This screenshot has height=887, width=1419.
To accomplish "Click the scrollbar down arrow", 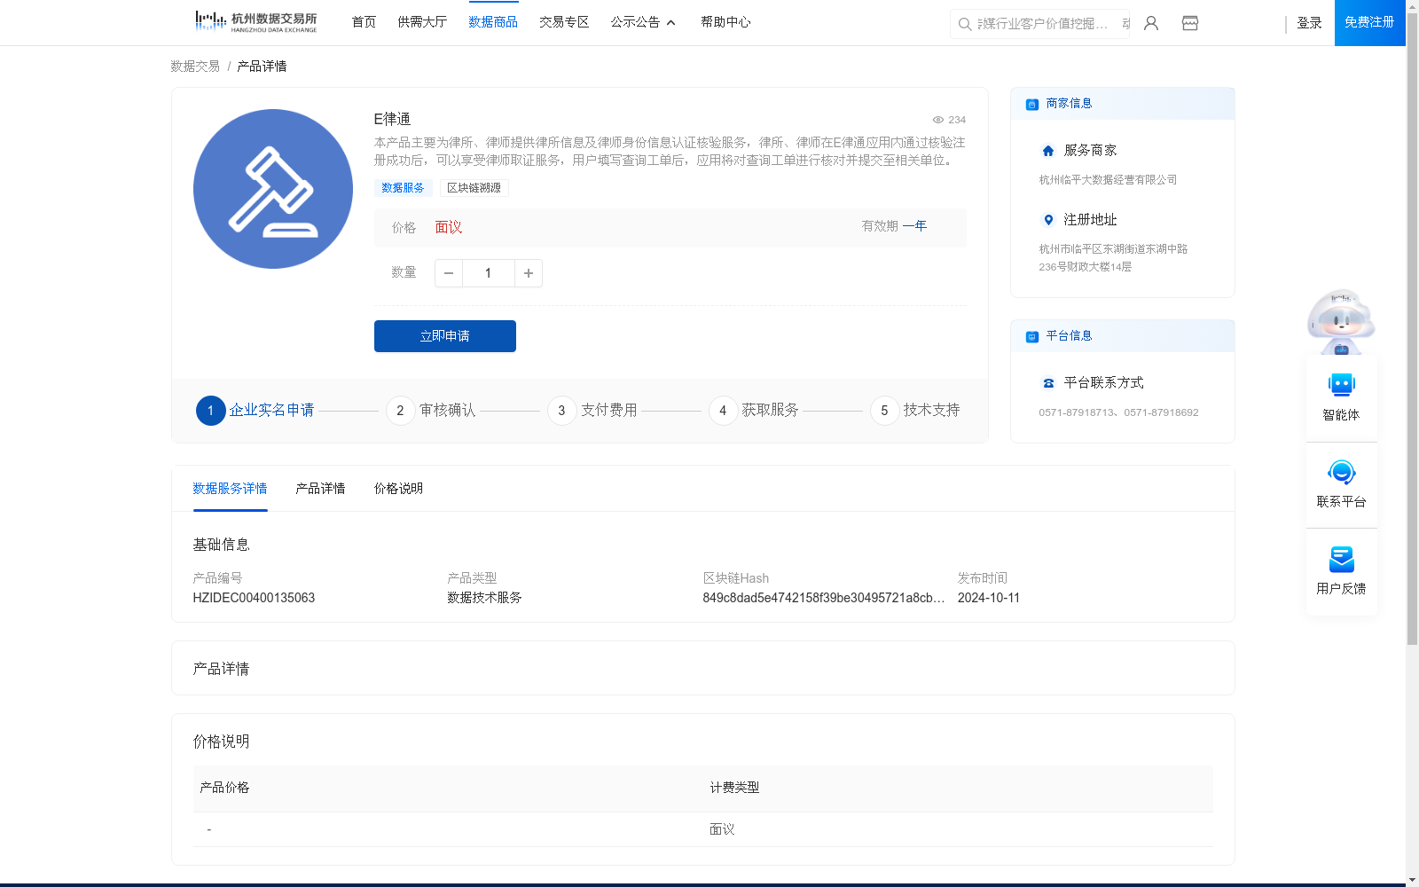I will click(x=1412, y=881).
